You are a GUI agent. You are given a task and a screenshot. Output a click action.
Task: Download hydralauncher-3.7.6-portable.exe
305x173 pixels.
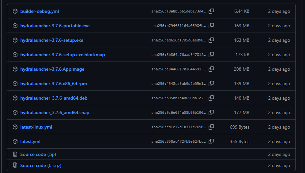55,26
